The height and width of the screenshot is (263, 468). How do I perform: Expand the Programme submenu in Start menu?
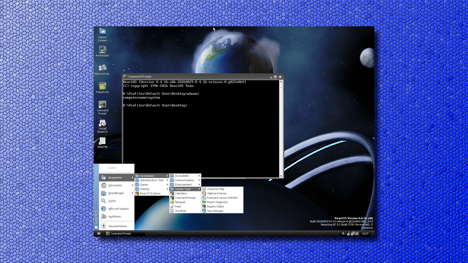tap(117, 178)
